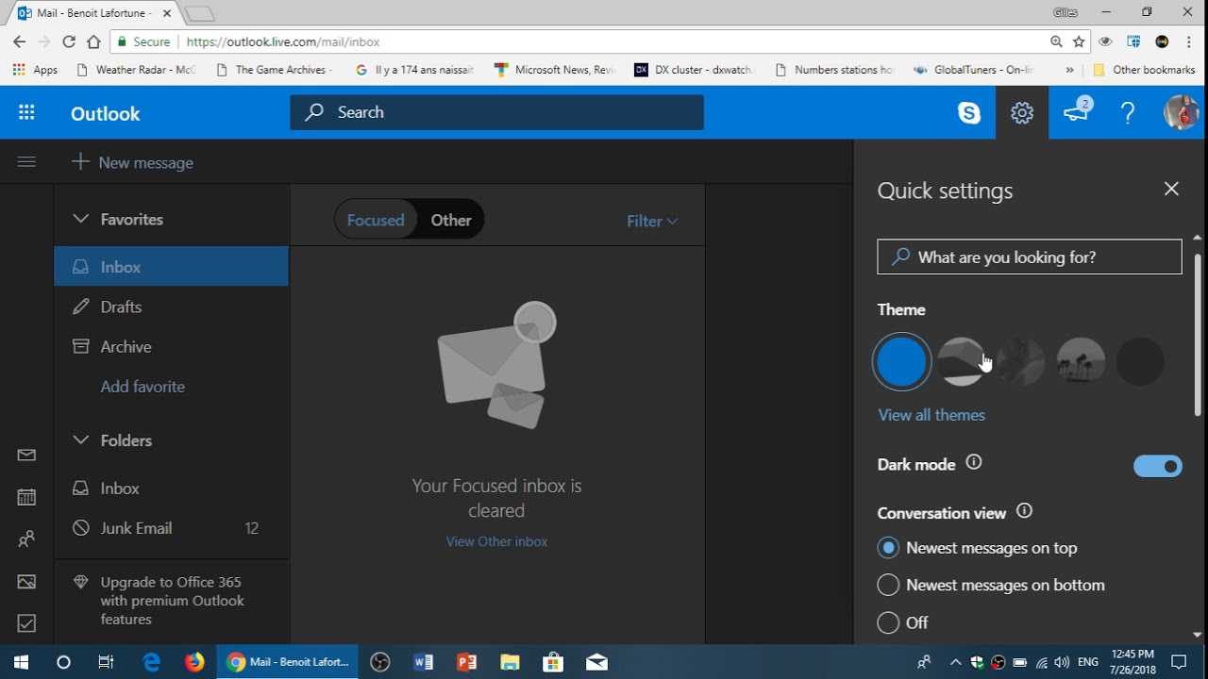1208x679 pixels.
Task: Open Other bookmarks folder
Action: [1144, 70]
